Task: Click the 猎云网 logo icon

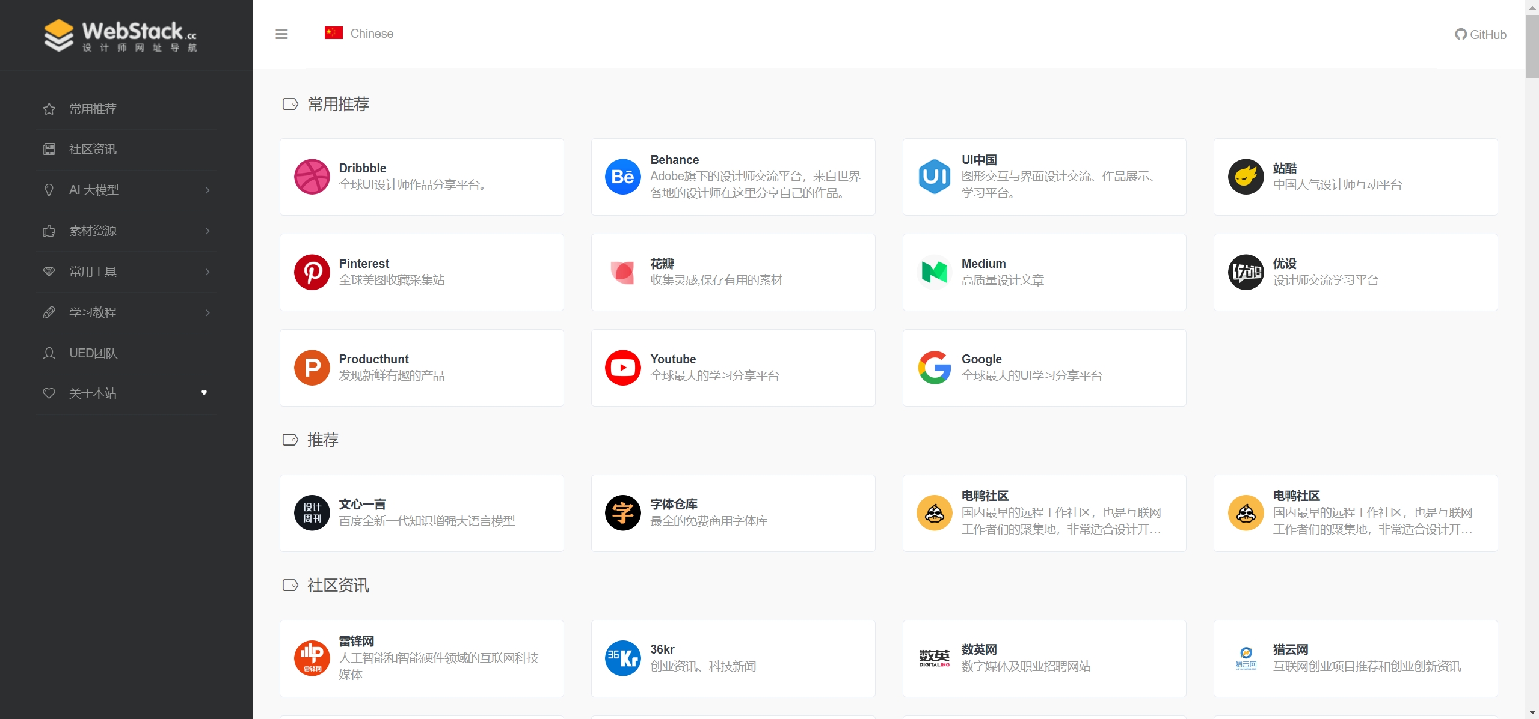Action: [x=1246, y=658]
